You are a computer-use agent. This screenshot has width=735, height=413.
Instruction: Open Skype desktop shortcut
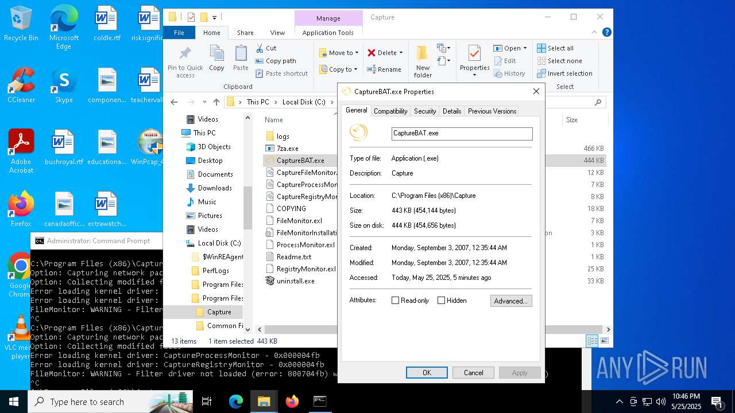pos(64,85)
